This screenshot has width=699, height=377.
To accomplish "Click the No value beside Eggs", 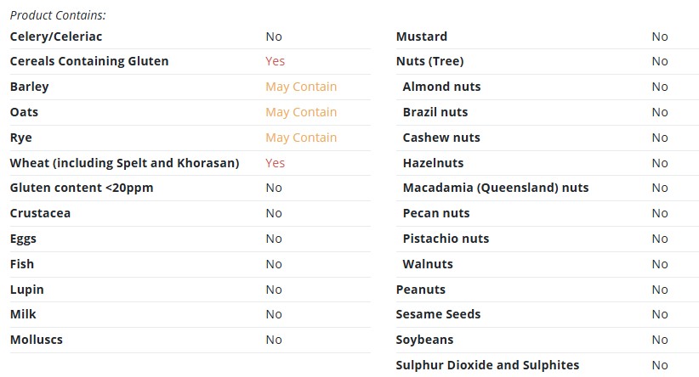I will coord(274,239).
